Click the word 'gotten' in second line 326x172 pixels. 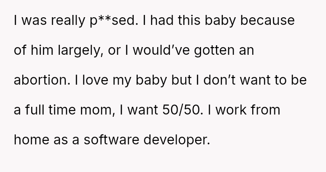click(214, 51)
